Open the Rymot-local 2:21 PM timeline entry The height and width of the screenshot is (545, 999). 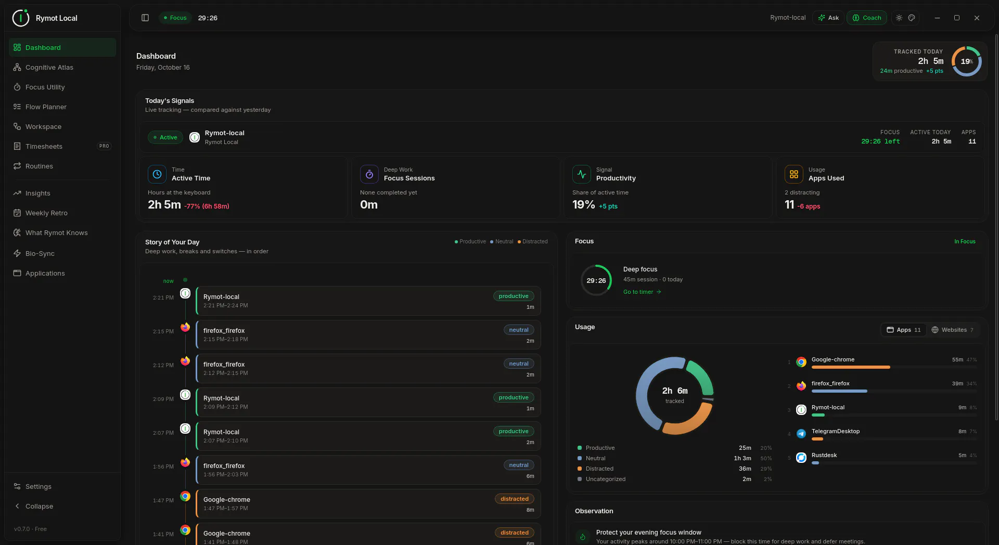[368, 301]
